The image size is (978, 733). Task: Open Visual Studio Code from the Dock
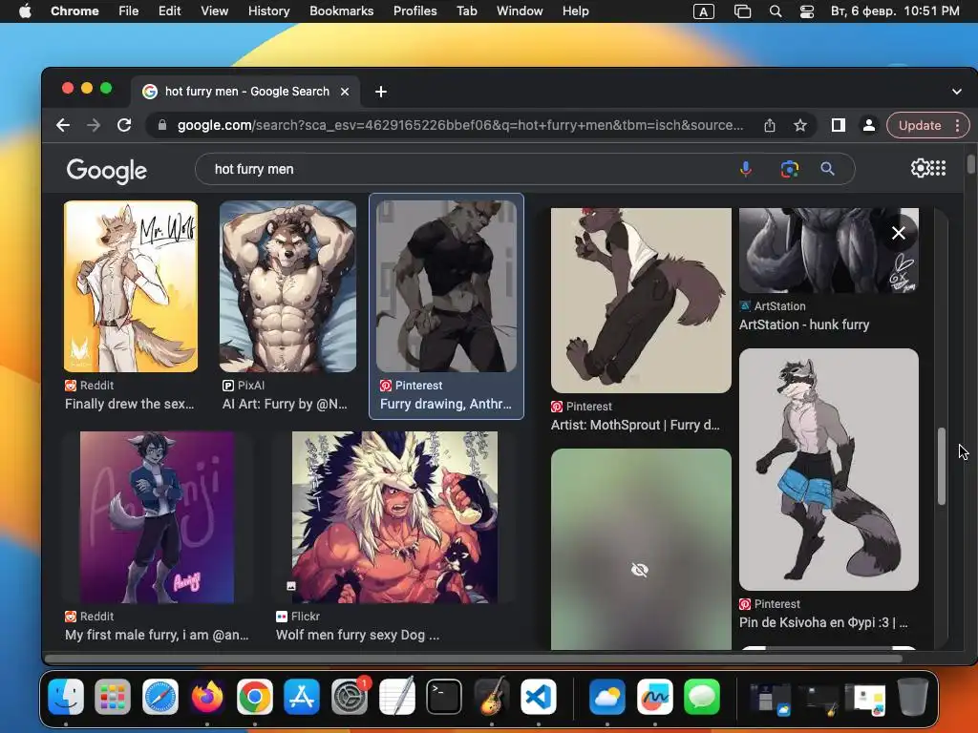click(x=539, y=696)
